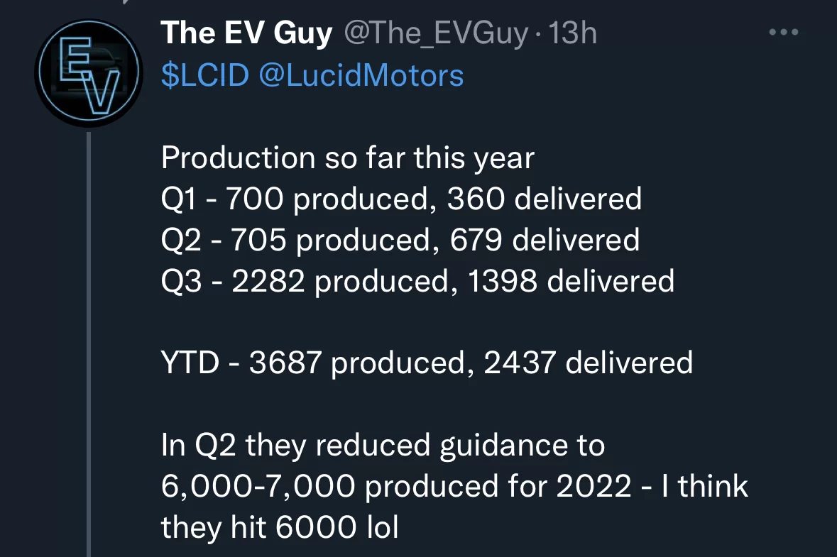Open the $LCID cashtag
The image size is (837, 557).
coord(205,75)
